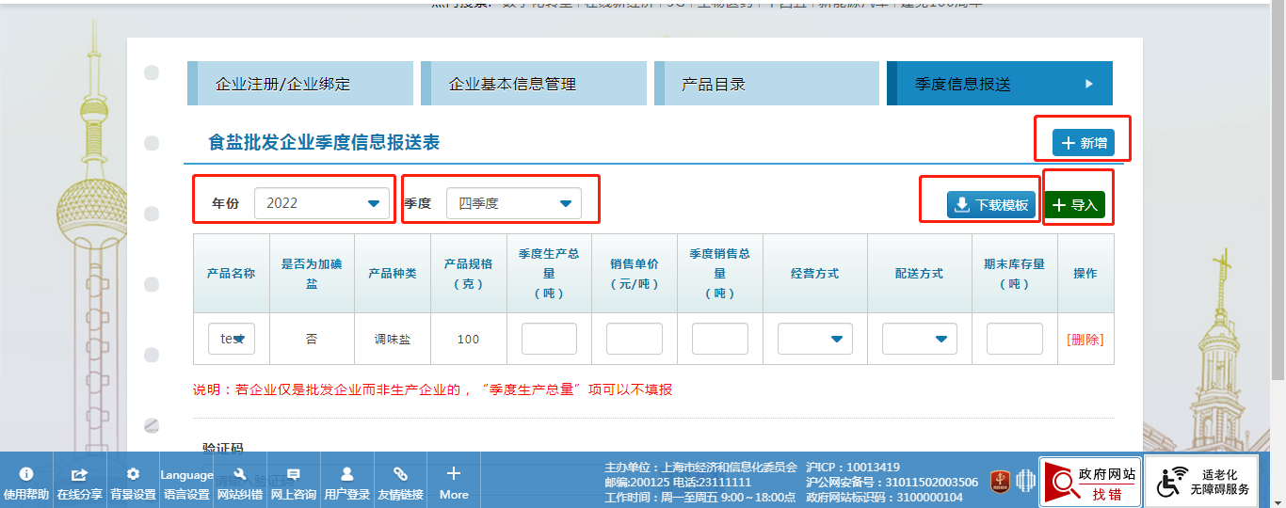Open the 经营方式 dropdown in table row

point(814,339)
